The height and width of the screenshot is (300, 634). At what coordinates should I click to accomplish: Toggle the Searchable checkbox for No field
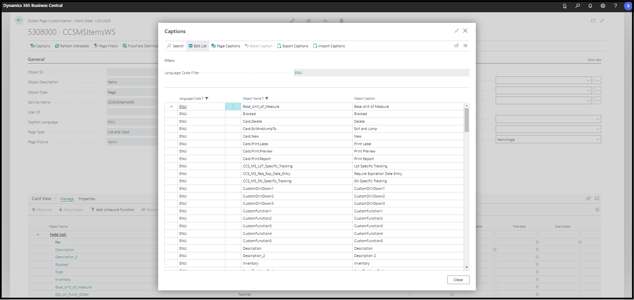pos(580,242)
